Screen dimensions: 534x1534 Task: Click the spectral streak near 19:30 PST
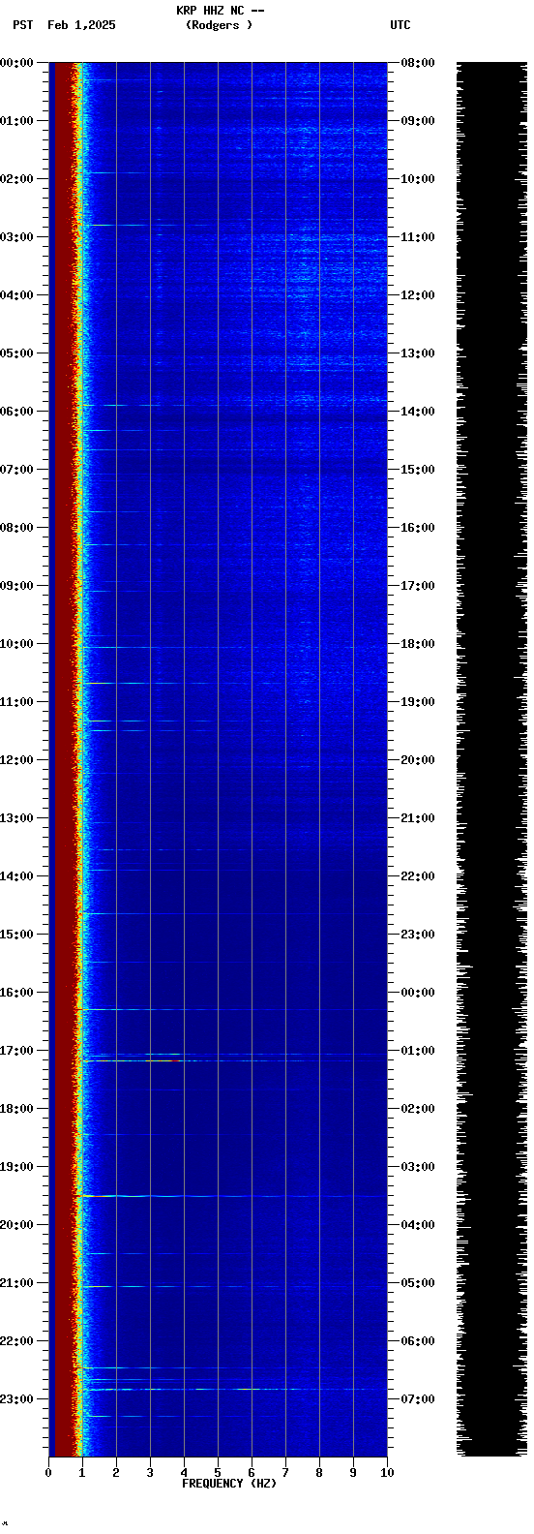[232, 1196]
